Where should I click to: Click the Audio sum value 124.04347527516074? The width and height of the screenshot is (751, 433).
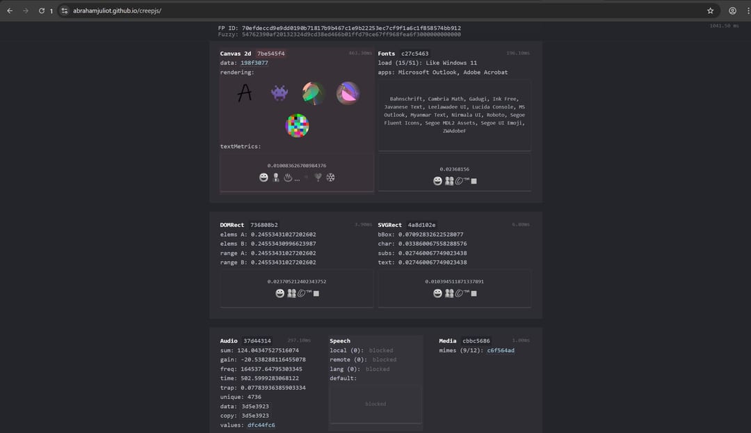[268, 351]
